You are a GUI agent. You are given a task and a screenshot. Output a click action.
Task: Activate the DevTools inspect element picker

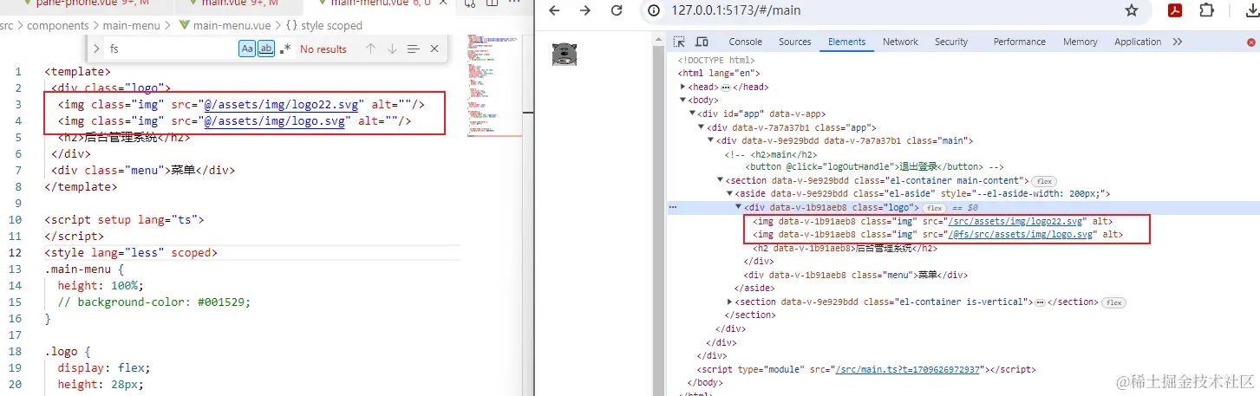pos(680,42)
